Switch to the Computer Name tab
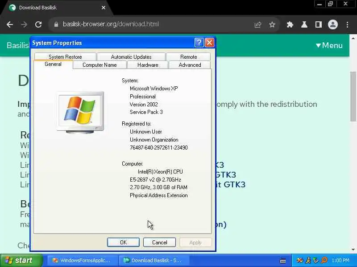The height and width of the screenshot is (267, 357). (100, 65)
